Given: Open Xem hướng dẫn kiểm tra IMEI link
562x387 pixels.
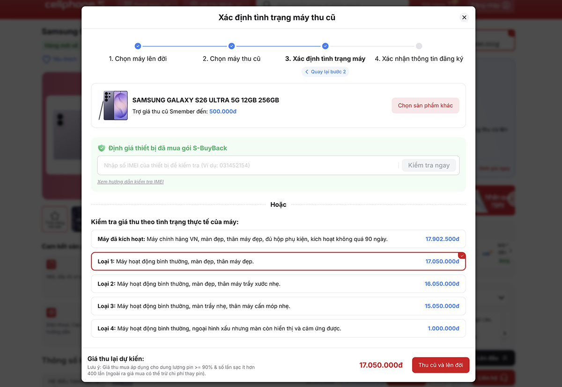Looking at the screenshot, I should [130, 182].
